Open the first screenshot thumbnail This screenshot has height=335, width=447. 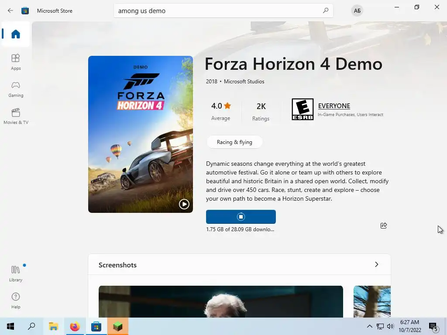[220, 301]
